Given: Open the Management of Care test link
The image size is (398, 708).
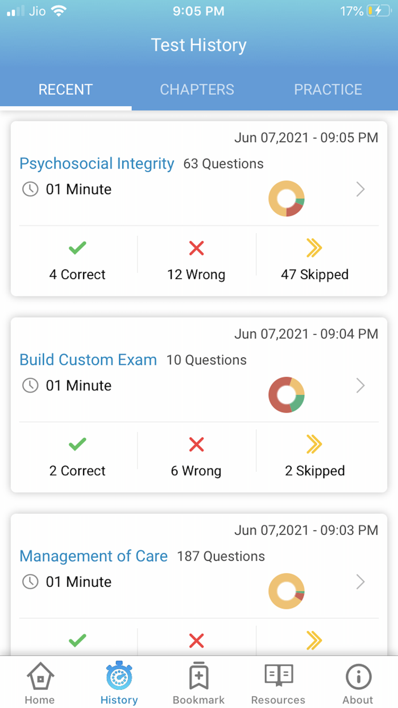Looking at the screenshot, I should [93, 556].
